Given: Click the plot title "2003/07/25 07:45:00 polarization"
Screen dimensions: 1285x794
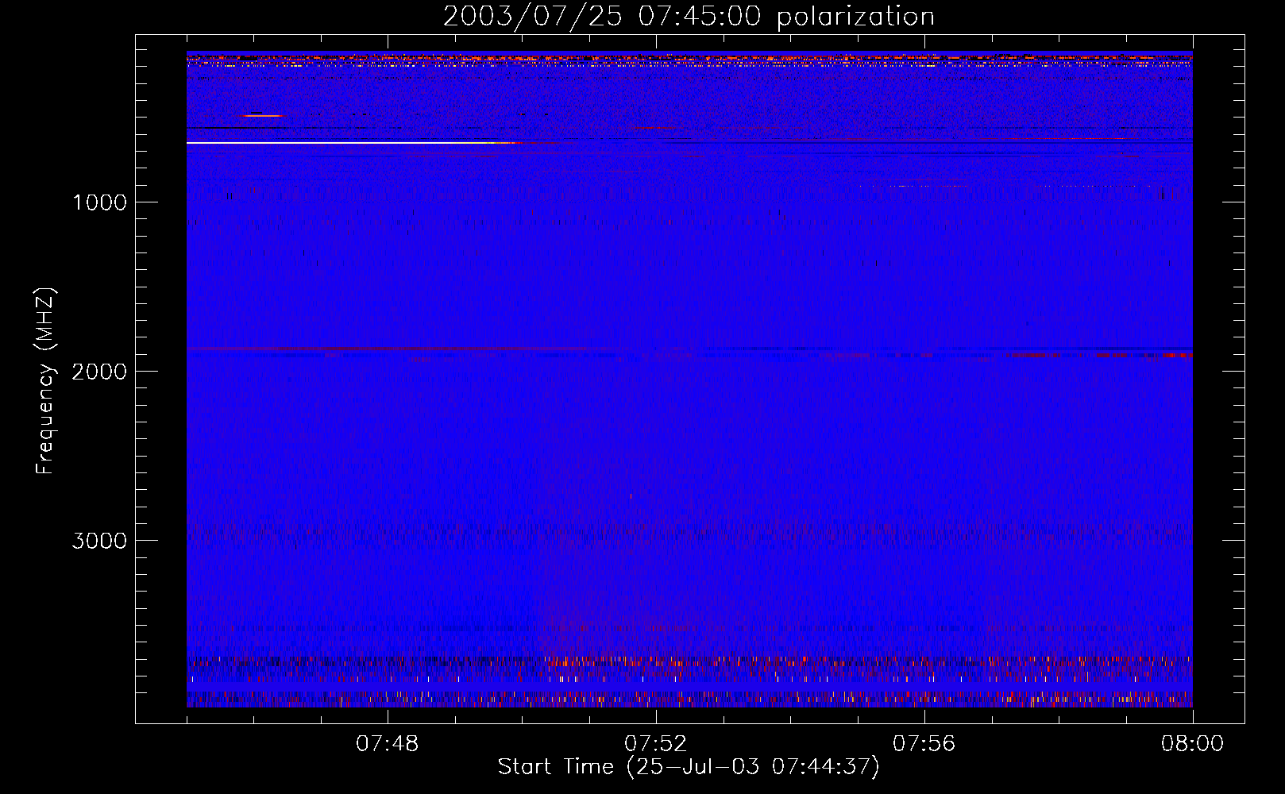Looking at the screenshot, I should (689, 16).
